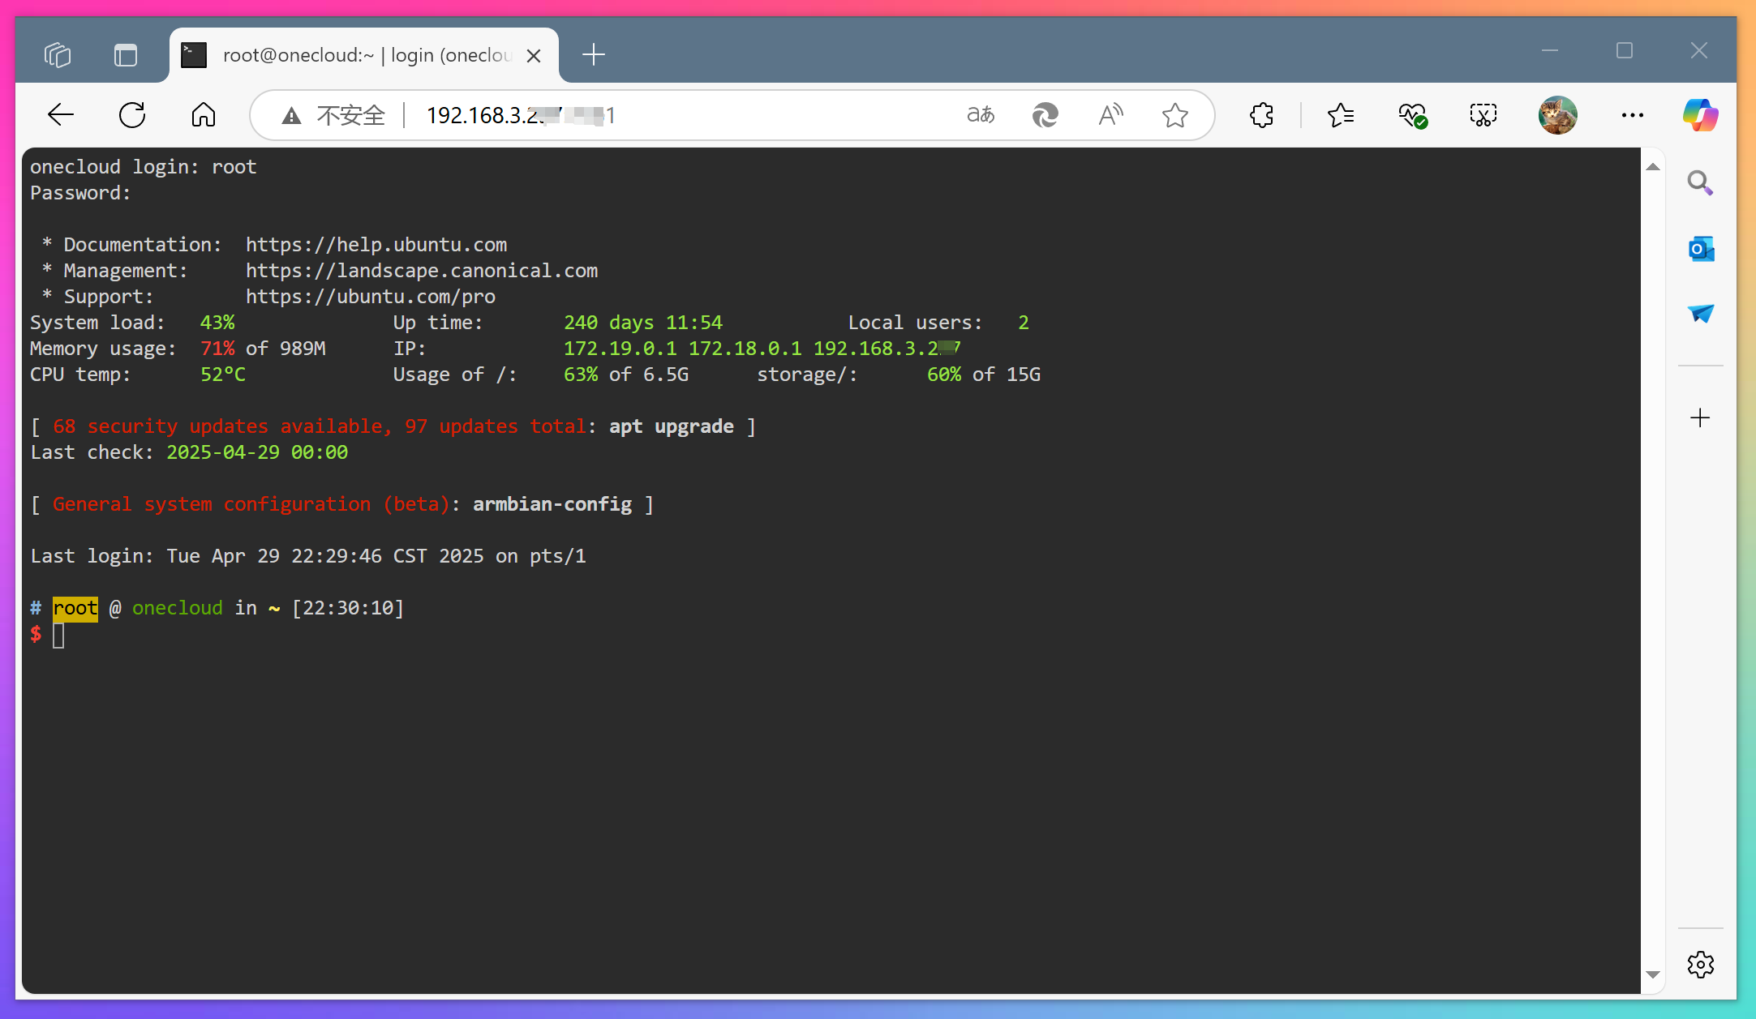The image size is (1756, 1019).
Task: Add this page to favorites star
Action: coord(1174,115)
